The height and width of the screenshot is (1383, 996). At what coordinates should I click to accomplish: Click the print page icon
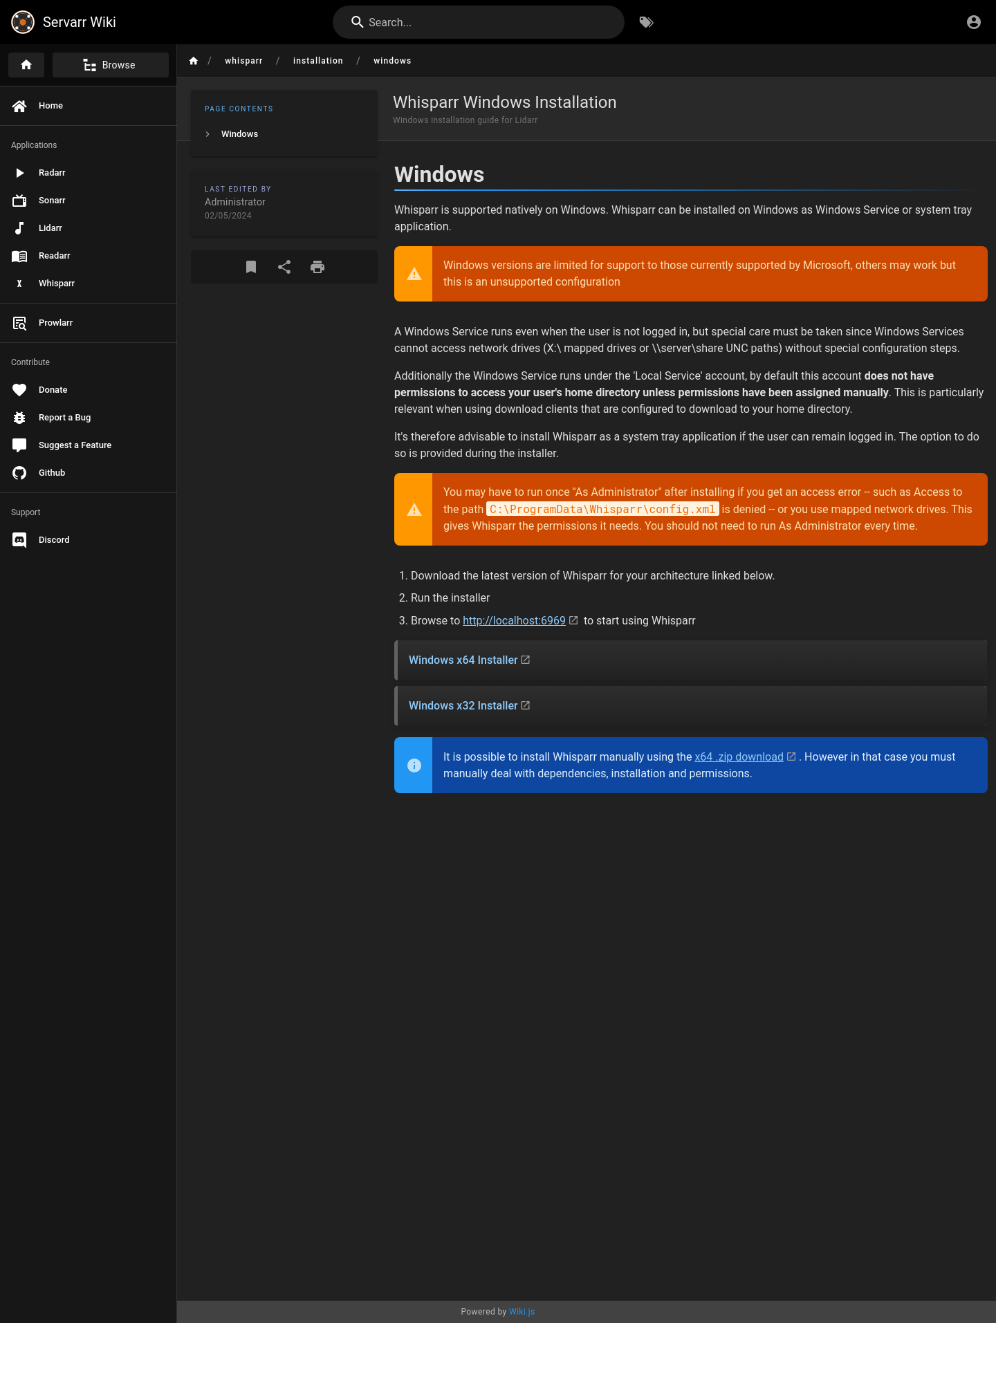click(x=317, y=267)
